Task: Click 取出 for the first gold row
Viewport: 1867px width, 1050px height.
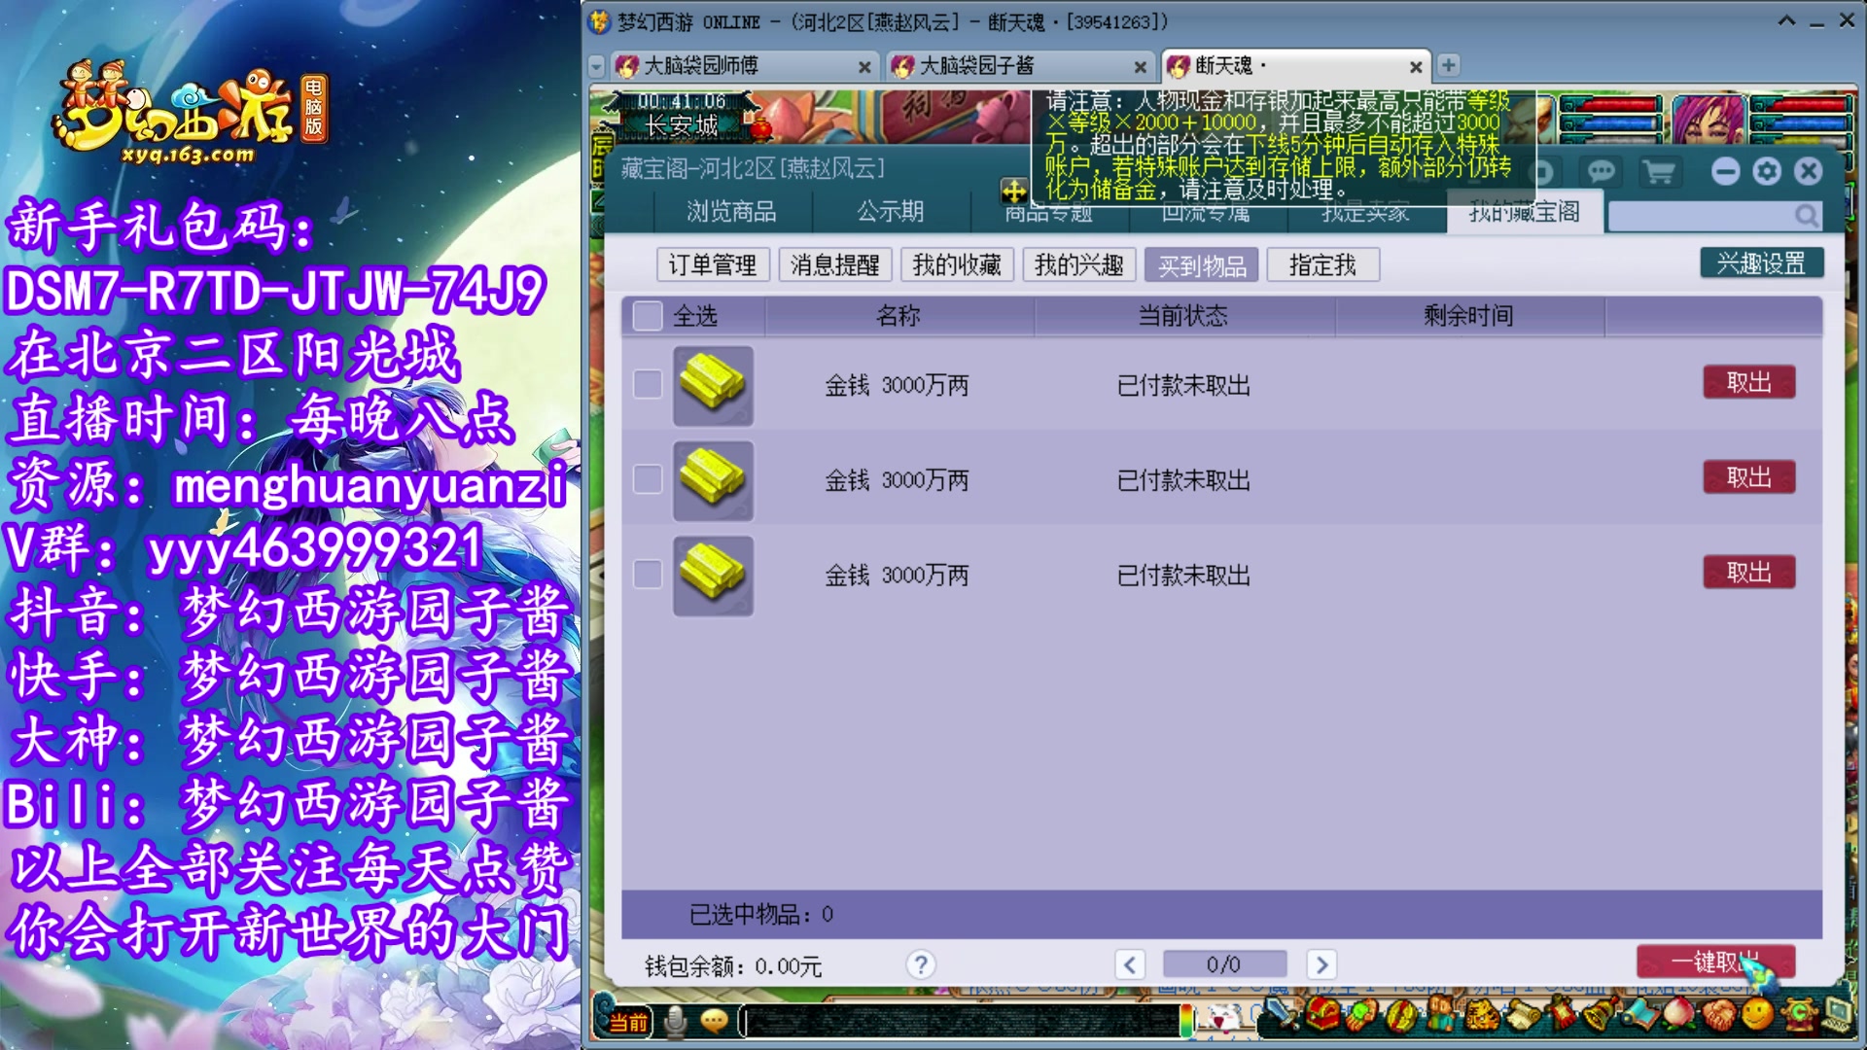Action: click(x=1748, y=382)
